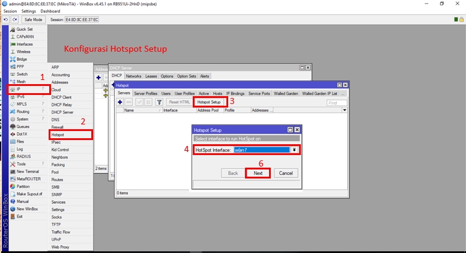
Task: Click the filter icon in Hotspot window
Action: click(x=159, y=102)
